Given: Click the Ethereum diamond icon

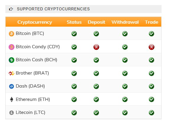Looking at the screenshot, I should tap(12, 99).
